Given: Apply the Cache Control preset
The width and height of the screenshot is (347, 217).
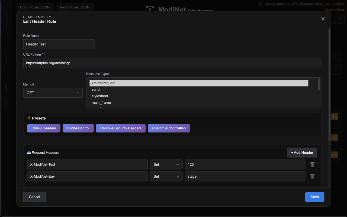Looking at the screenshot, I should pos(78,128).
